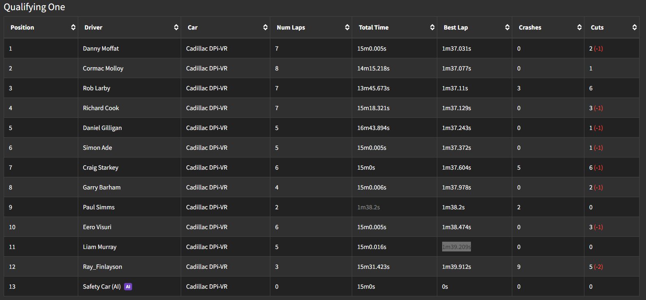Click Cormac Molloy's num laps value 8
This screenshot has width=646, height=300.
277,68
